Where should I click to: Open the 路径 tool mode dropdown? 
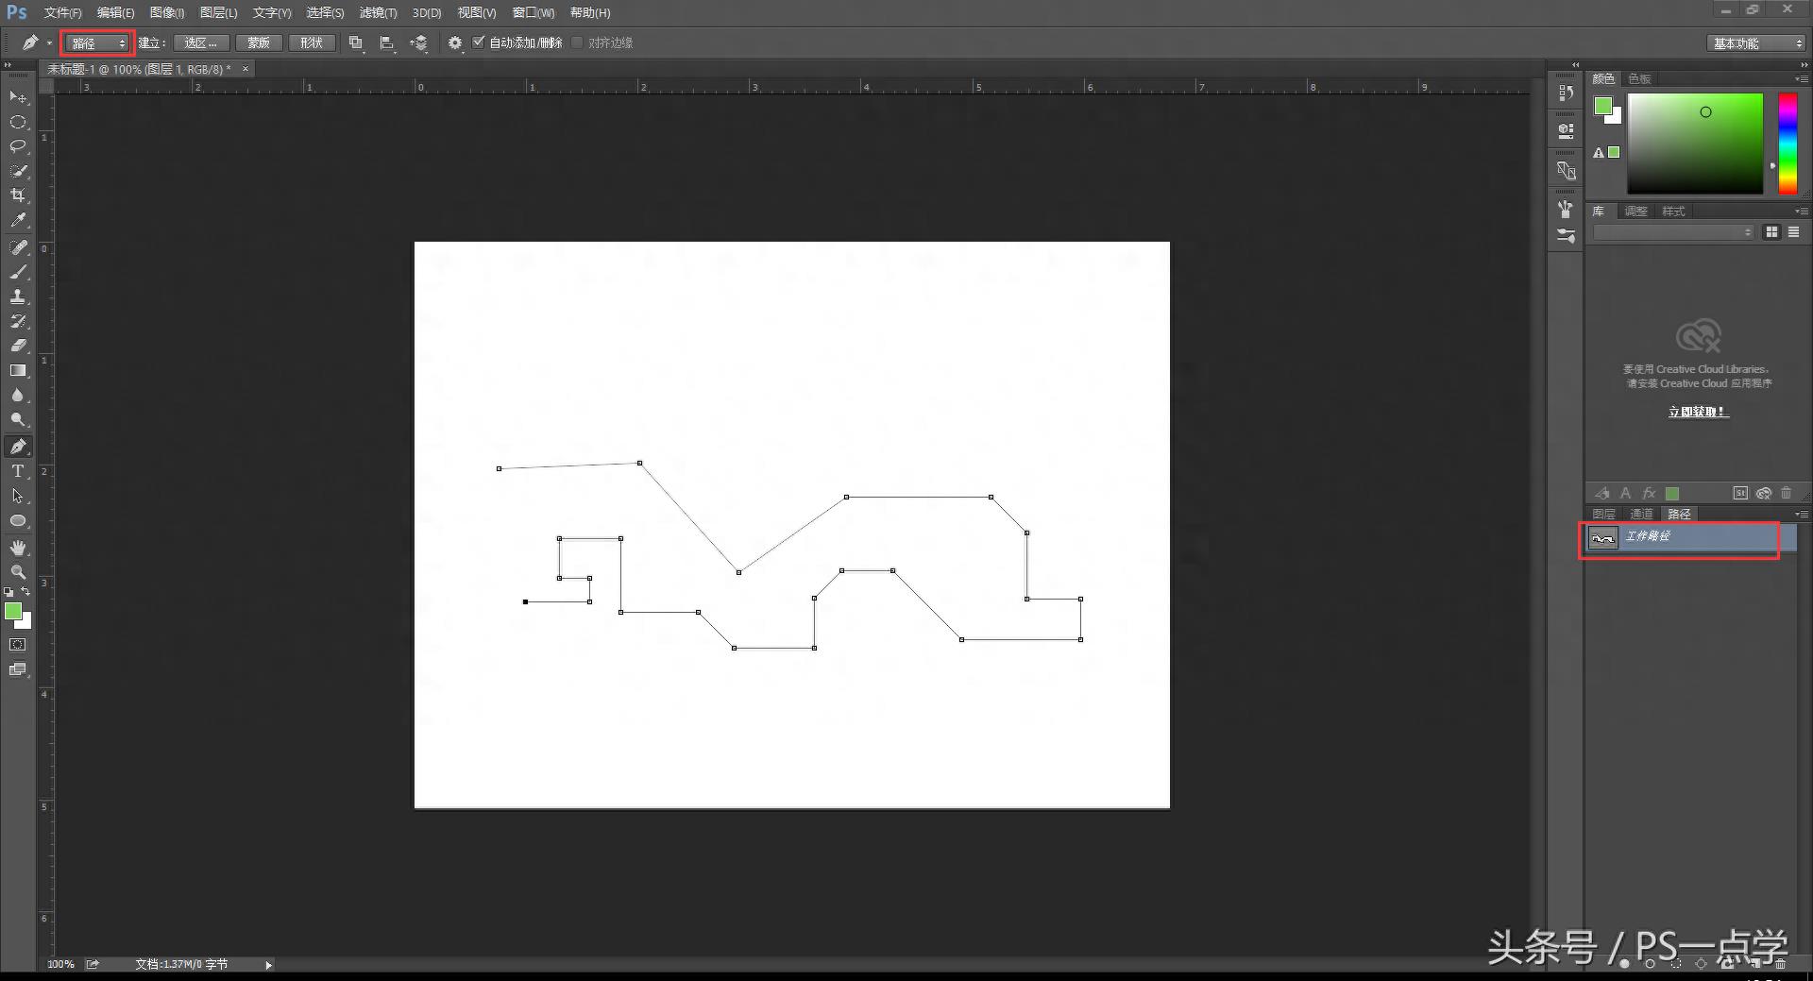coord(98,43)
